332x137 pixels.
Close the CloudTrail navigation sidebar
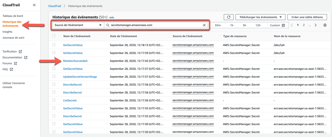pos(34,5)
